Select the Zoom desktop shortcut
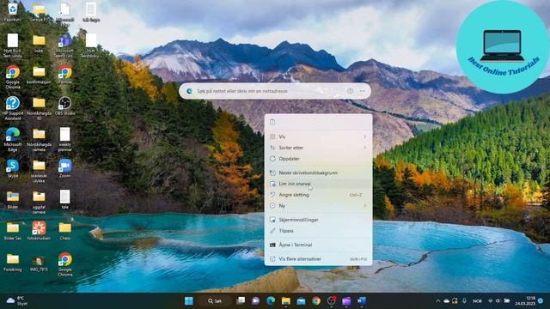This screenshot has width=550, height=309. [65, 168]
